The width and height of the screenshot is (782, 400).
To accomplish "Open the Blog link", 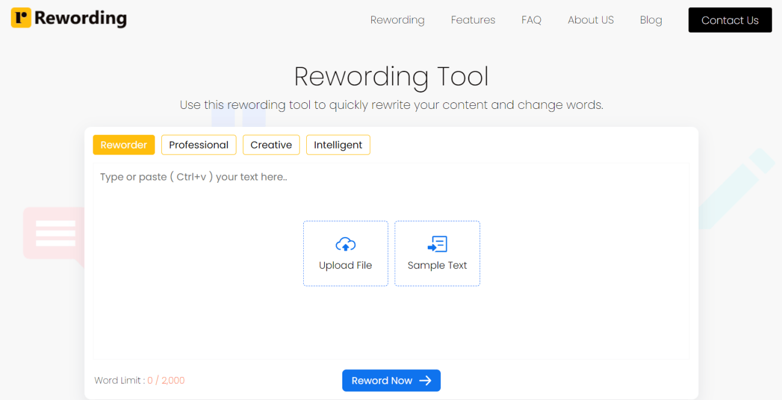I will click(x=651, y=20).
